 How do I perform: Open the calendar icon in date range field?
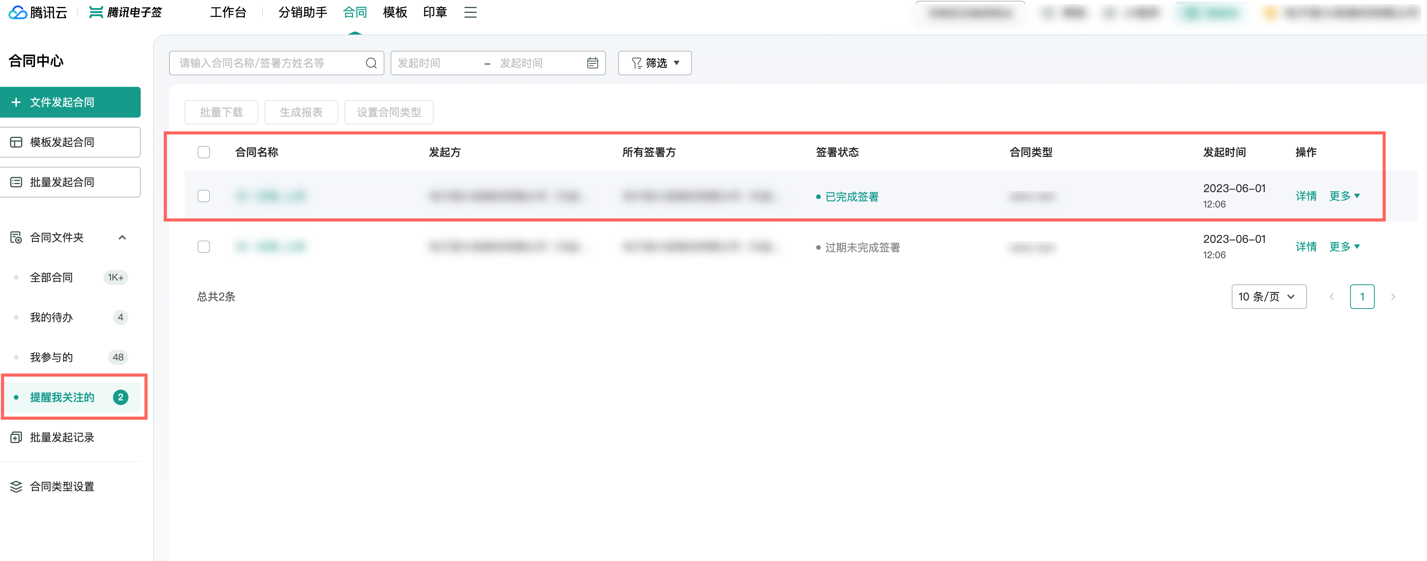[592, 63]
